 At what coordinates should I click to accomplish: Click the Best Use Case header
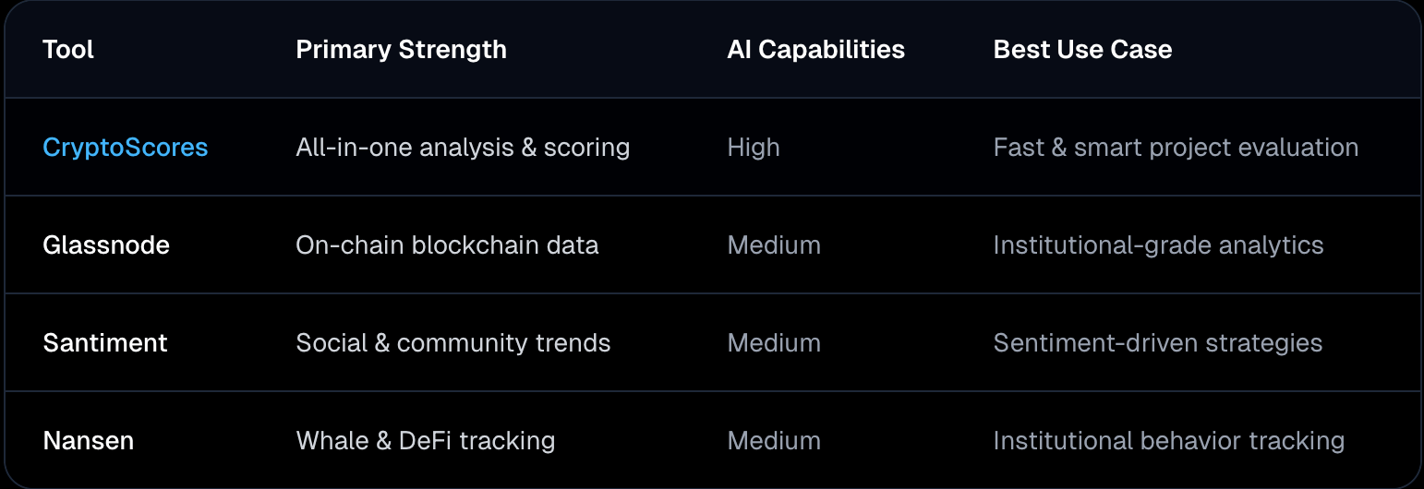tap(1082, 50)
